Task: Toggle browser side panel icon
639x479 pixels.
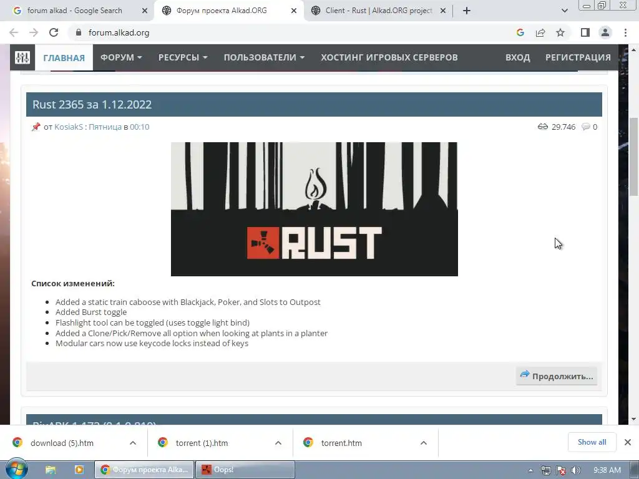Action: pos(585,32)
